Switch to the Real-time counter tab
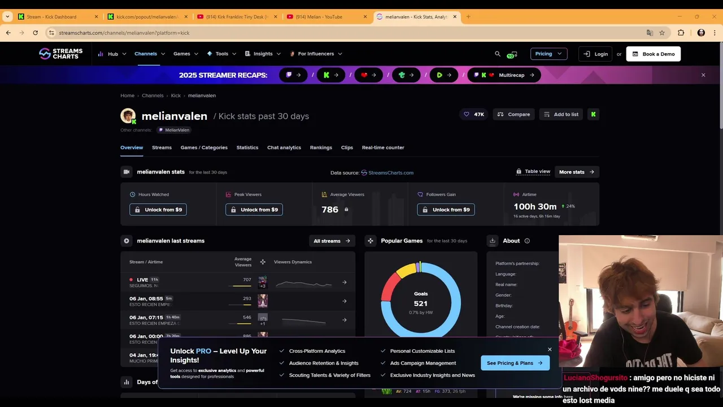The image size is (723, 407). click(x=383, y=148)
